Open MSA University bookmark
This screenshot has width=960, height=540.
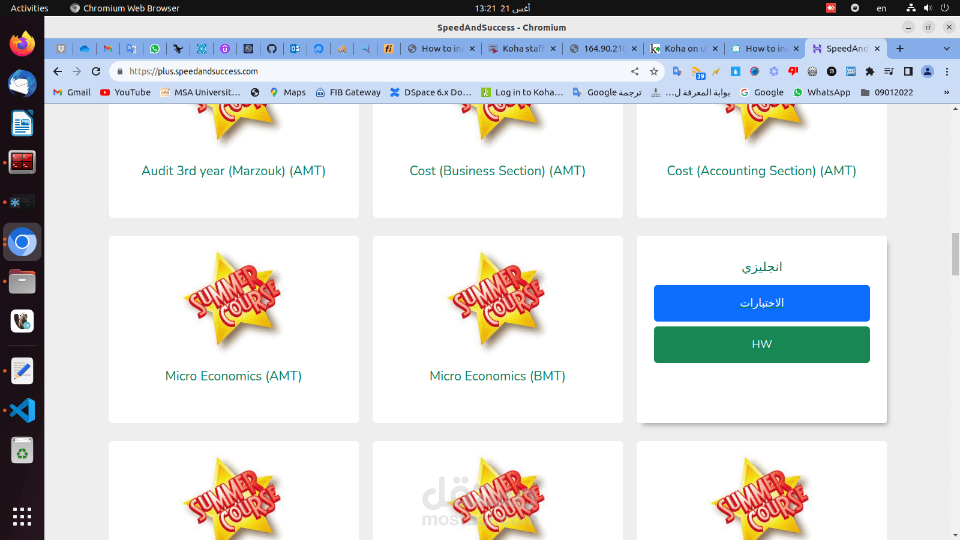click(x=200, y=92)
